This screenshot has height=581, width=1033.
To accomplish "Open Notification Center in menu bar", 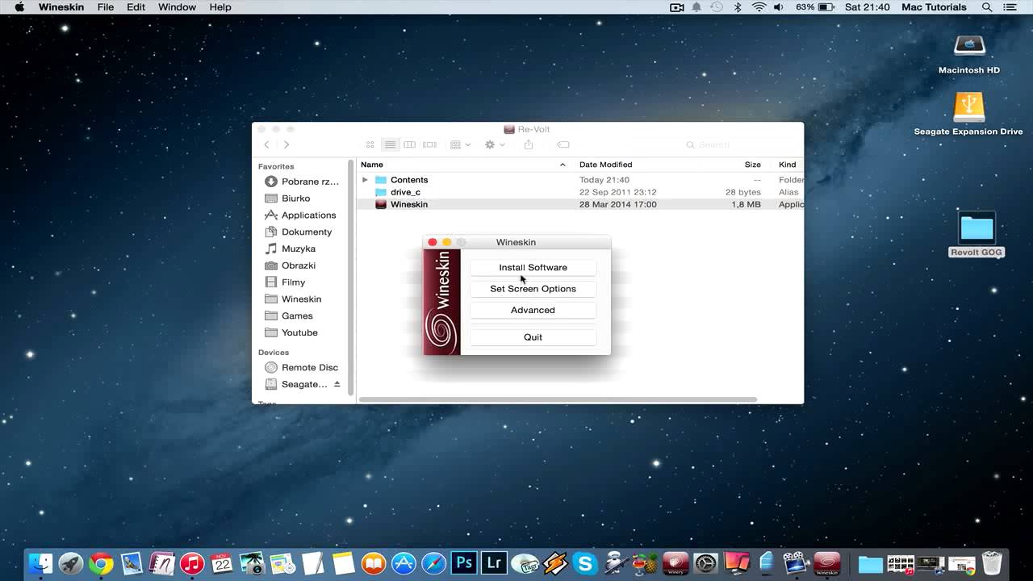I will [x=1011, y=7].
